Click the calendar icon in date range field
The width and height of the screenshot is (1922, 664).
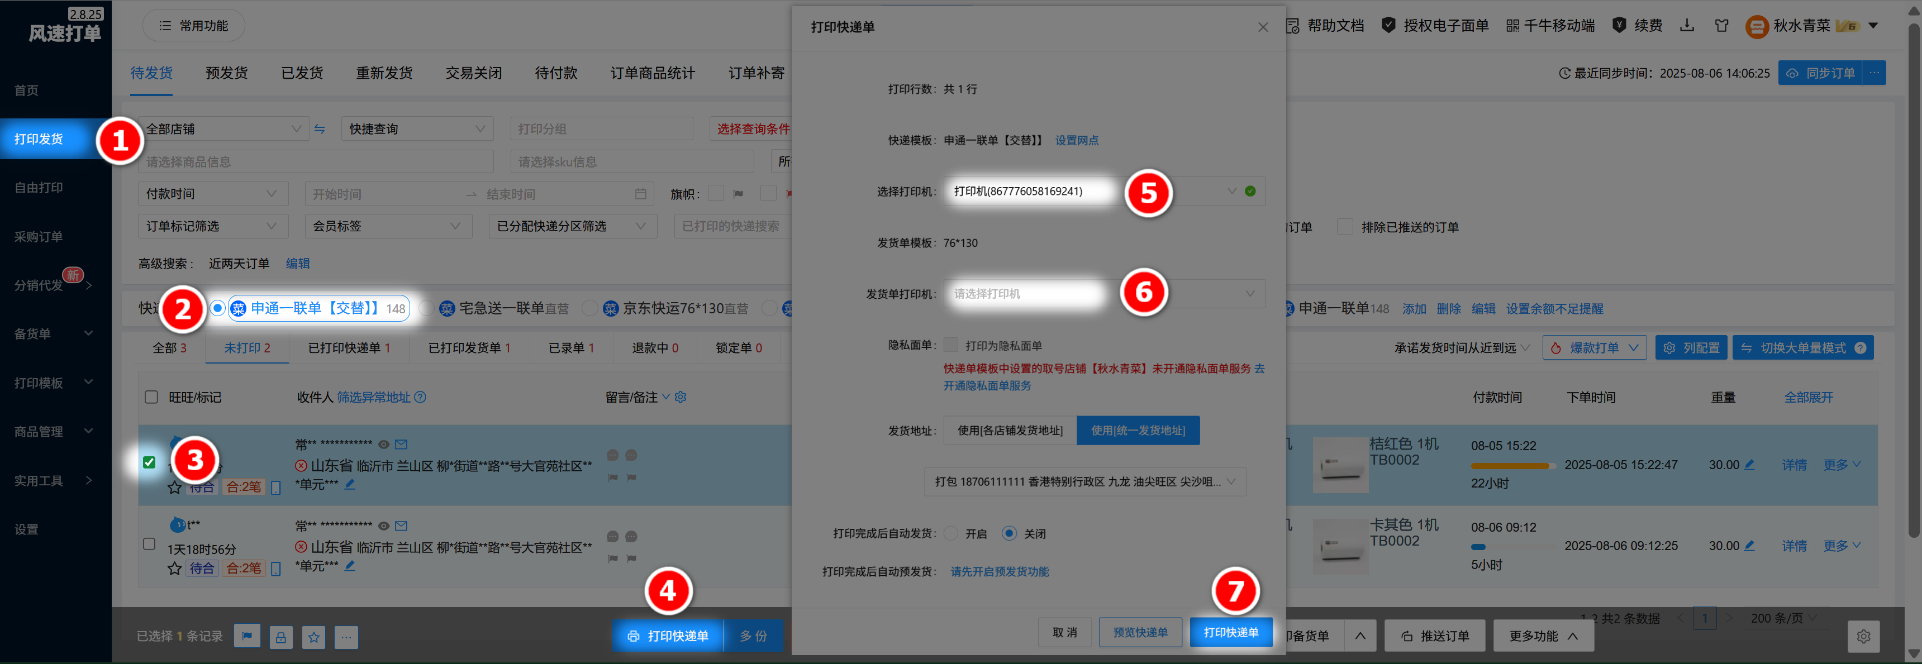point(640,194)
